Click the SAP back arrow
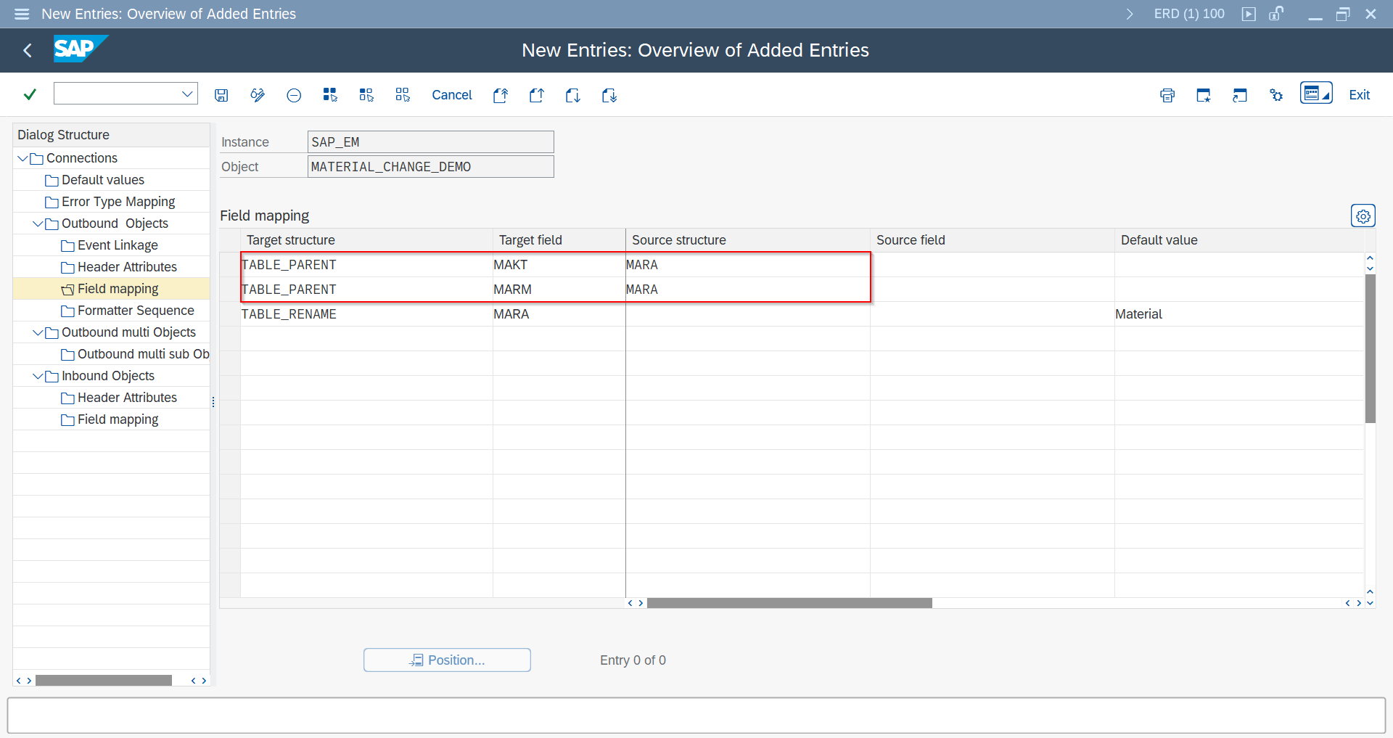Screen dimensions: 1393x738 [28, 50]
